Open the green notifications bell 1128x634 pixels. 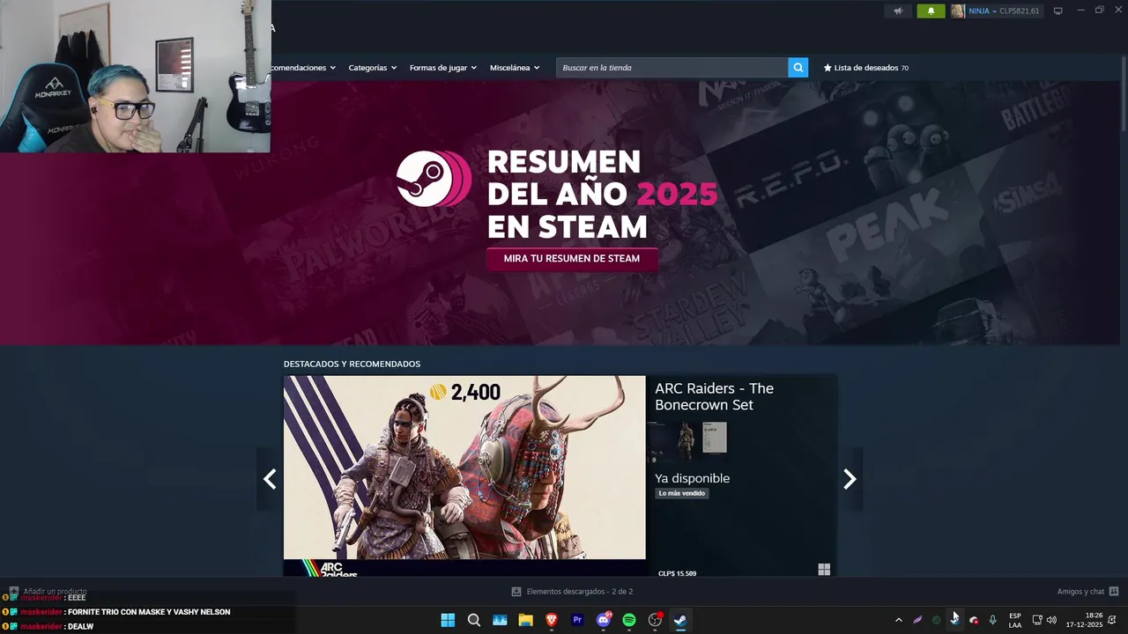pyautogui.click(x=931, y=11)
